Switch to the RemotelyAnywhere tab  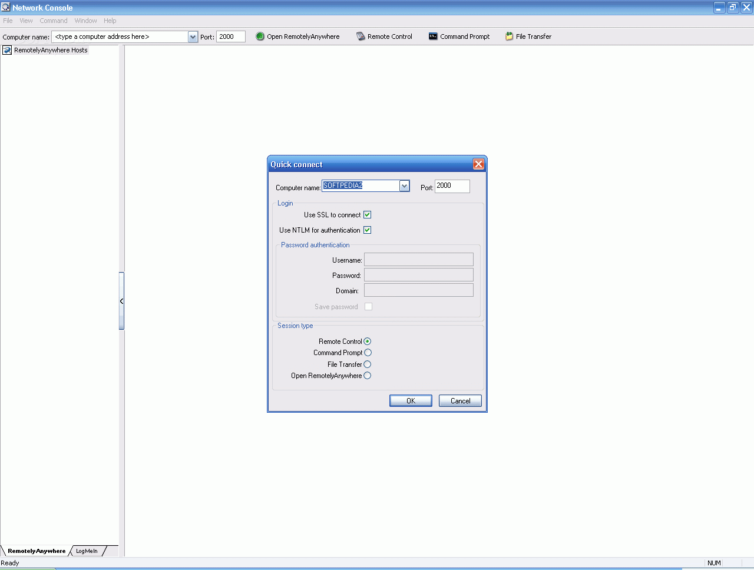pos(37,551)
